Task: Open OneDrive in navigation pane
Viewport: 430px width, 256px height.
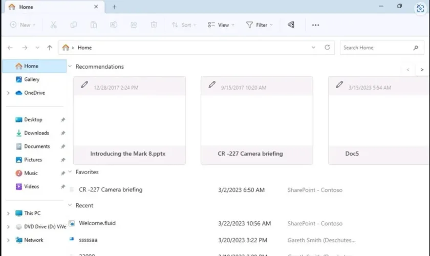Action: pyautogui.click(x=34, y=93)
